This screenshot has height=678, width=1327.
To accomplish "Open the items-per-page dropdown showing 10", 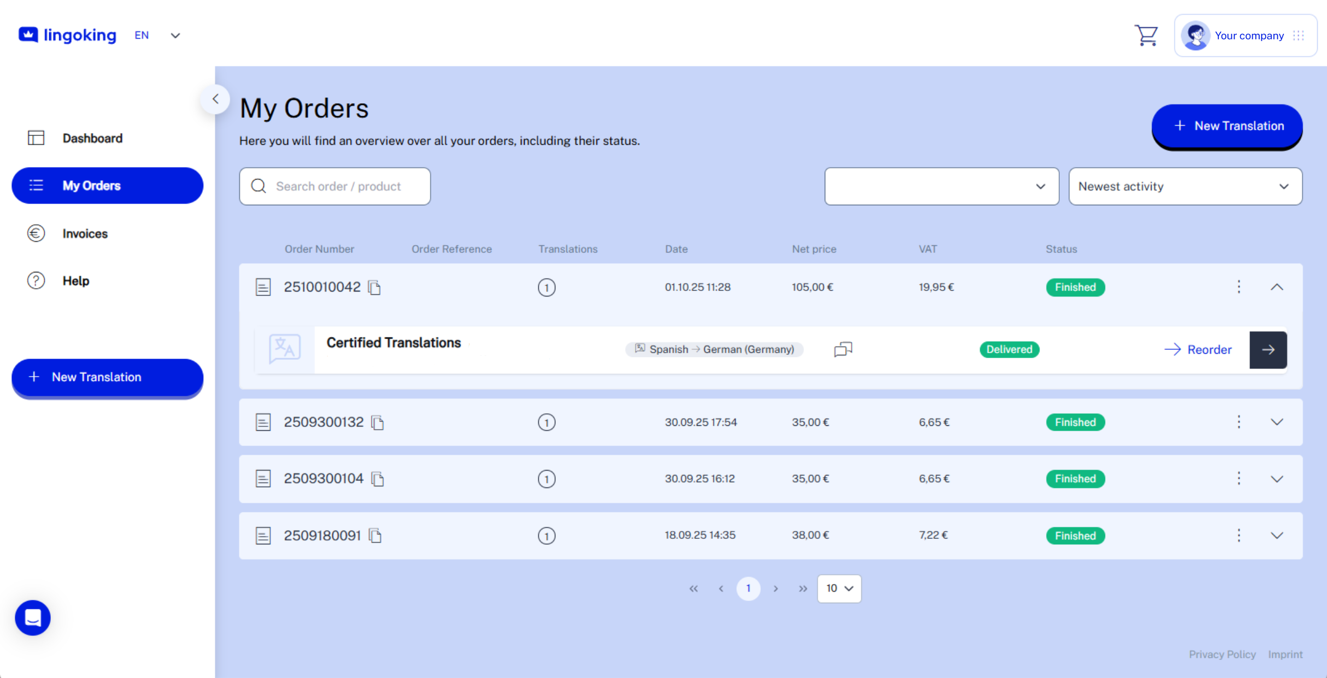I will coord(839,588).
